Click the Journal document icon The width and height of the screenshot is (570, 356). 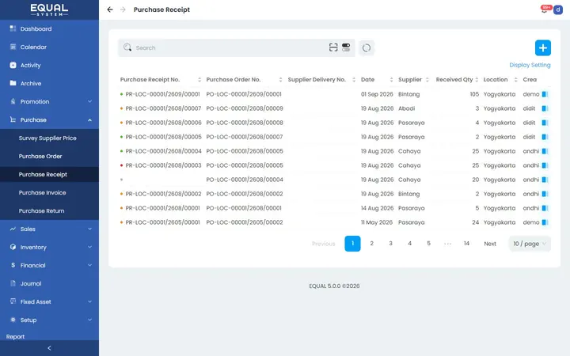coord(13,283)
